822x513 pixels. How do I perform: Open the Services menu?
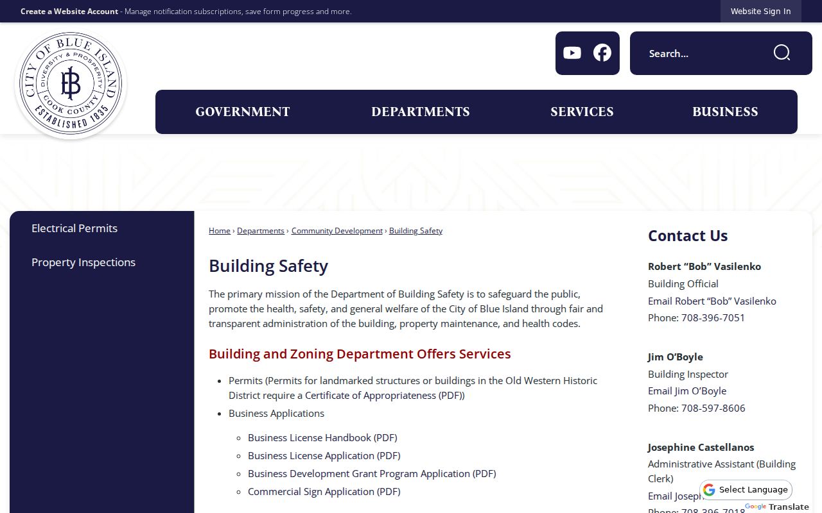pyautogui.click(x=582, y=112)
